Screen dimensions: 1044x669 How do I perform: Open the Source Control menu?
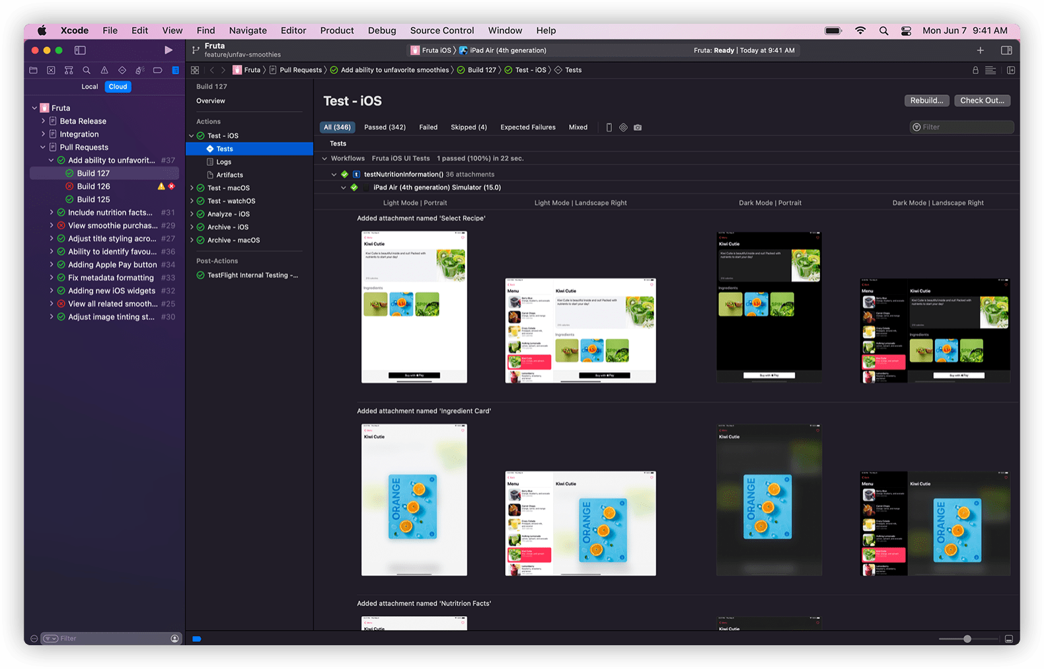coord(442,30)
